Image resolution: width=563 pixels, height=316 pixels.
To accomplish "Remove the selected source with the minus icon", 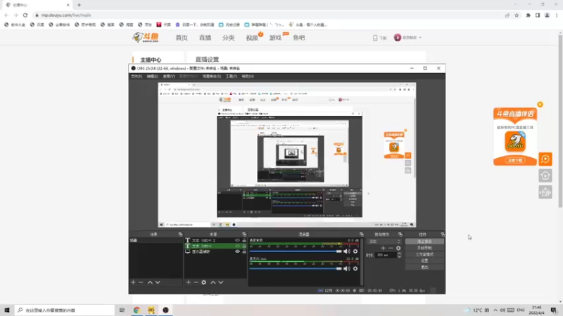I will coord(196,282).
